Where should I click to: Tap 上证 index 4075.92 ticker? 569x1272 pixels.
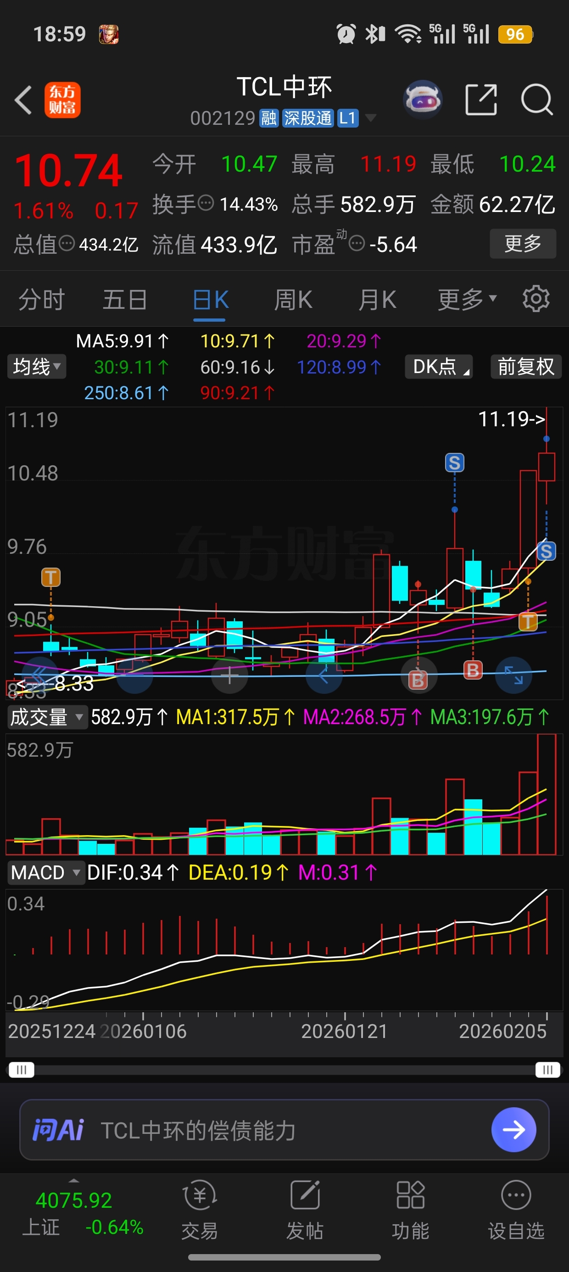pyautogui.click(x=83, y=1213)
